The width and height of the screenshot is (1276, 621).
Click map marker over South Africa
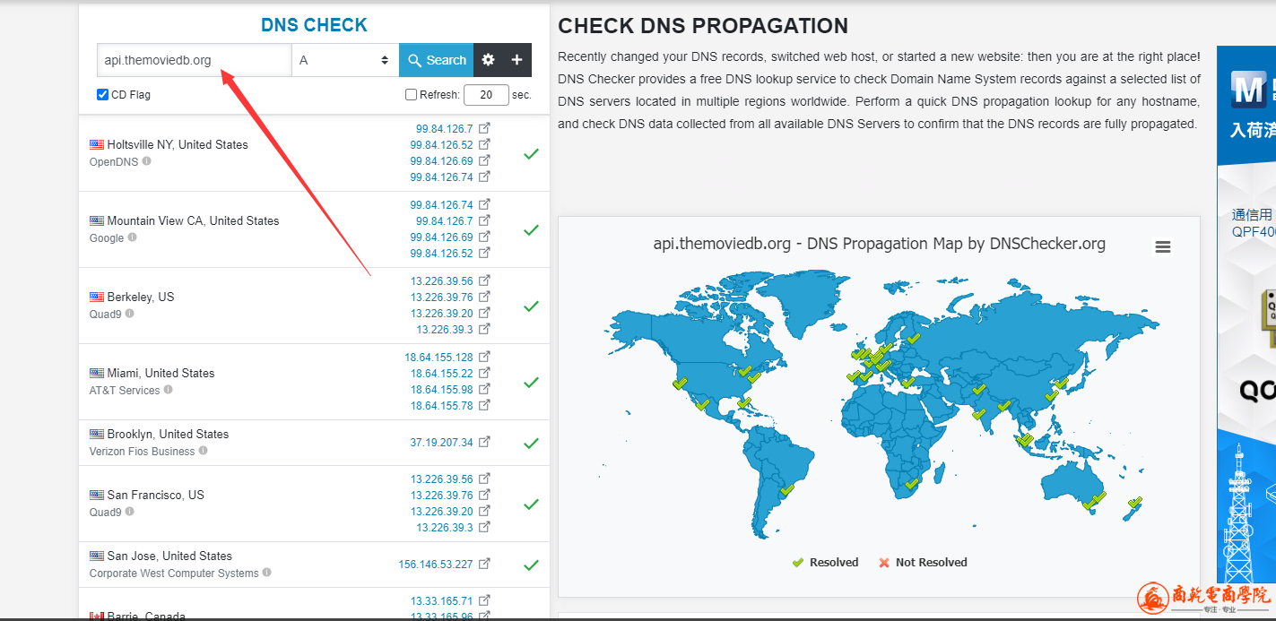tap(912, 484)
